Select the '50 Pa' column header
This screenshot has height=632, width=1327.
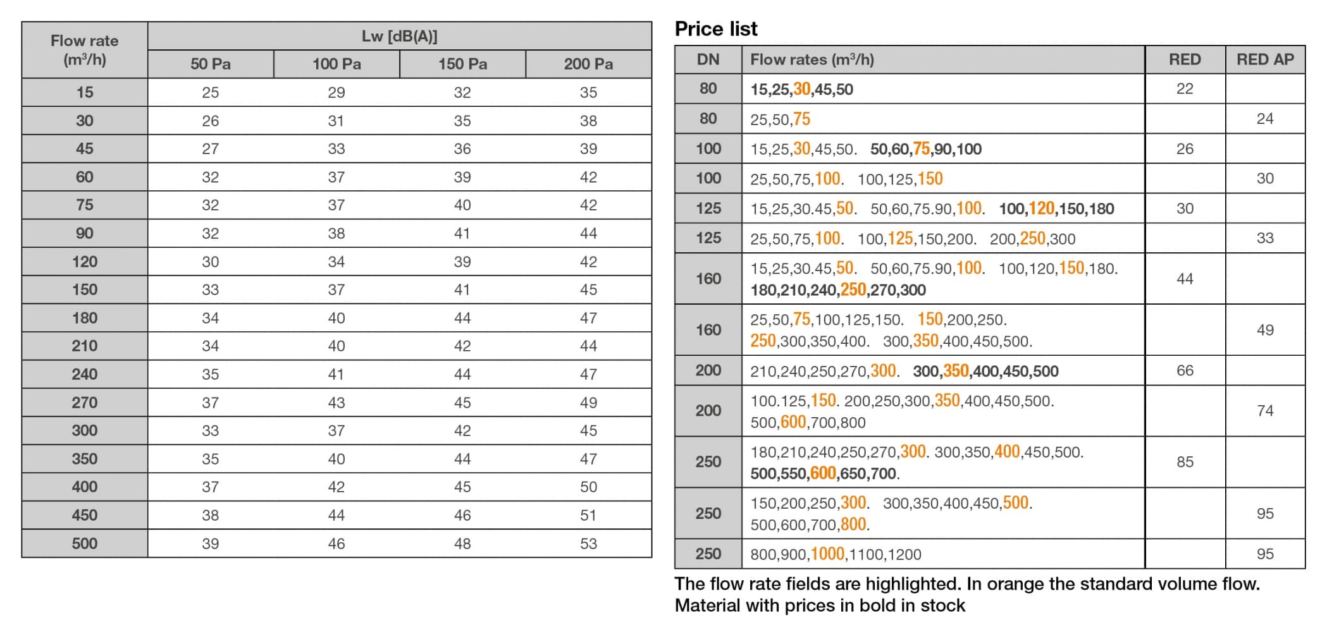point(210,64)
